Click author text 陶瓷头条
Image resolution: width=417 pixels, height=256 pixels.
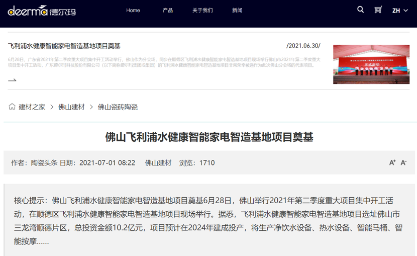pos(44,163)
